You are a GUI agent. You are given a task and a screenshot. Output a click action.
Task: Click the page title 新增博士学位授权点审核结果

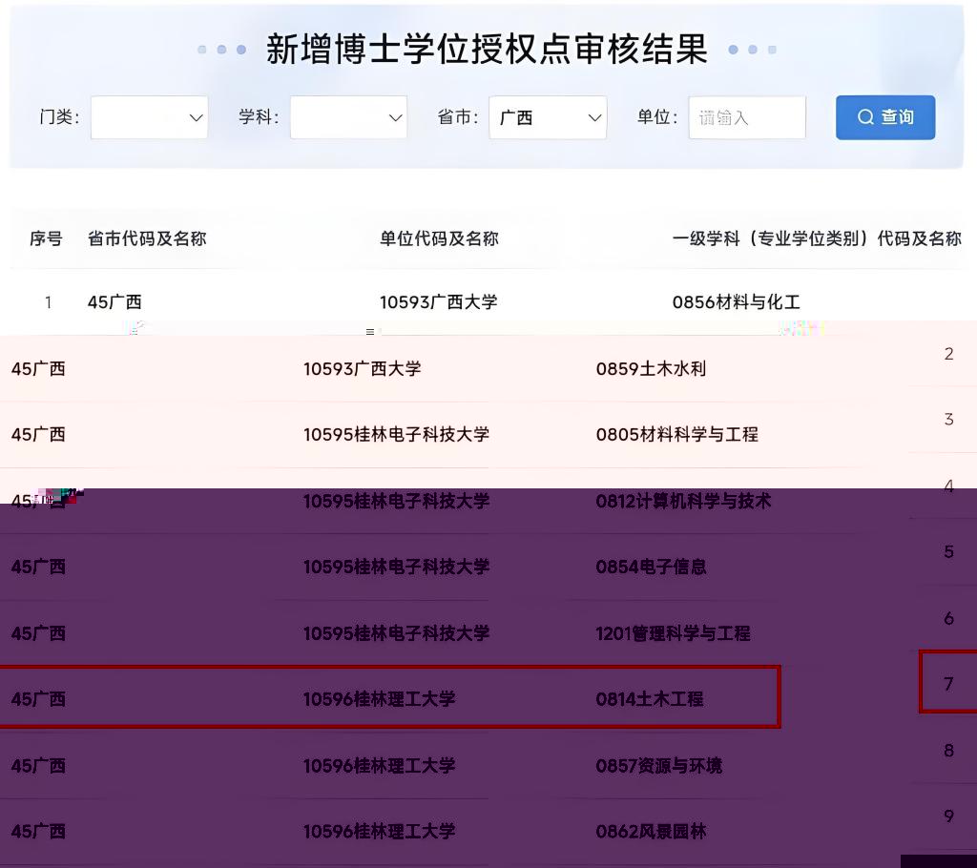(488, 50)
